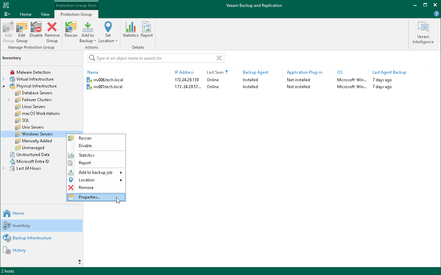441x275 pixels.
Task: Switch to the Home ribbon tab
Action: click(x=25, y=14)
